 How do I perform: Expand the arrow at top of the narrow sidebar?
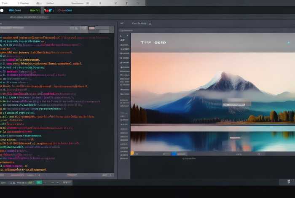pyautogui.click(x=127, y=36)
